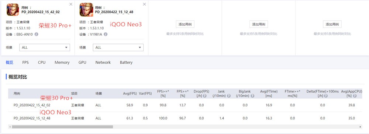Expand the 场景 dropdown for V1981A
Image resolution: width=369 pixels, height=134 pixels.
118,47
